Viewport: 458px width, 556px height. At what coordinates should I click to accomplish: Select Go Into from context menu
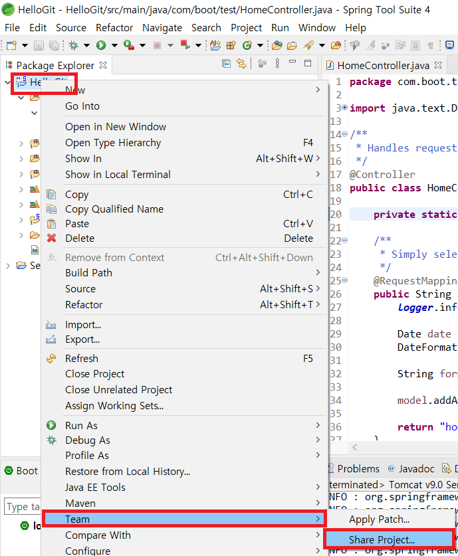pyautogui.click(x=184, y=106)
